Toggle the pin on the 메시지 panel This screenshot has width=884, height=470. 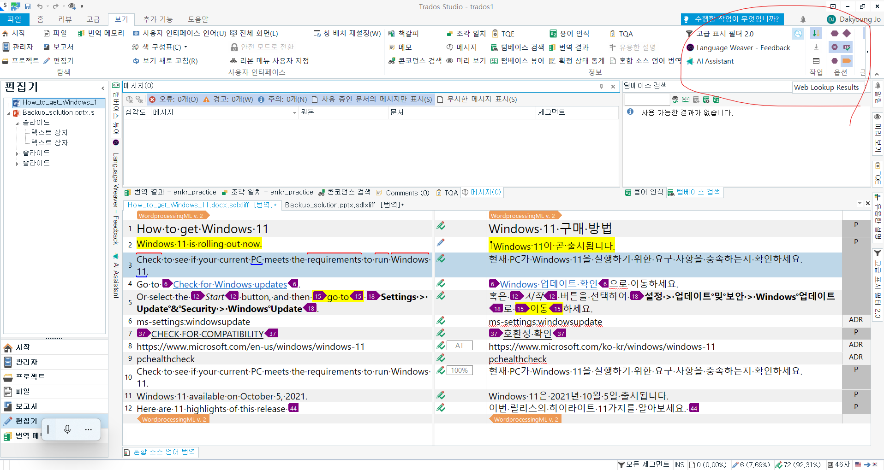pos(601,86)
